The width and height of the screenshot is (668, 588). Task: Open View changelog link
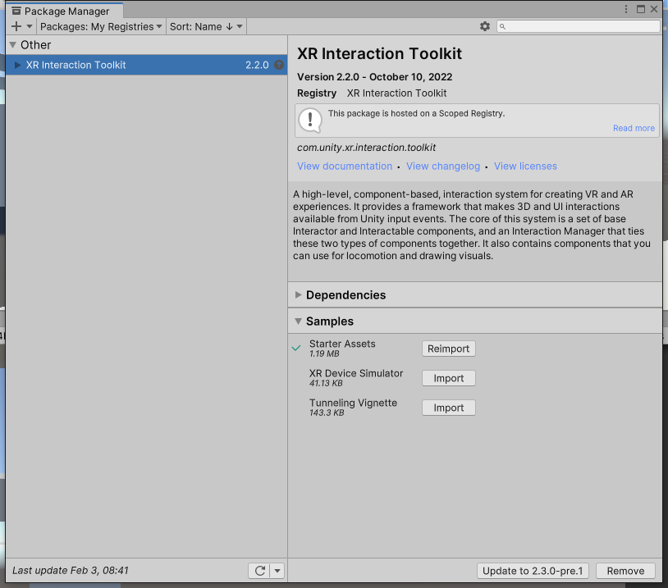442,166
